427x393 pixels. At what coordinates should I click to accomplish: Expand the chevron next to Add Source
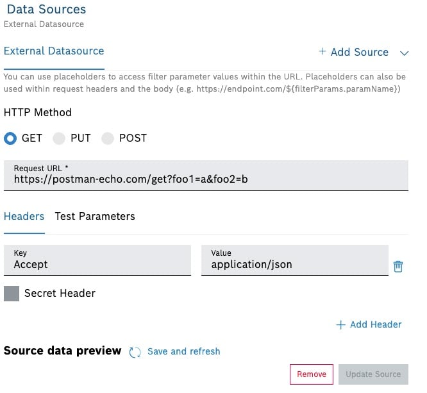point(404,53)
